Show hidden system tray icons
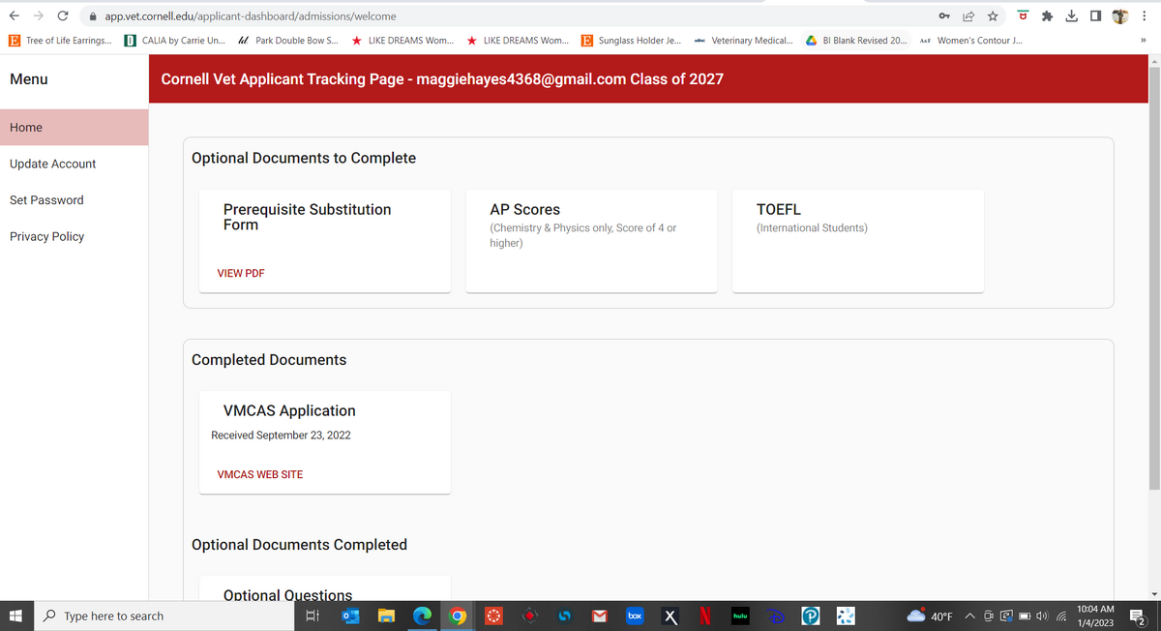The width and height of the screenshot is (1161, 631). pos(968,616)
